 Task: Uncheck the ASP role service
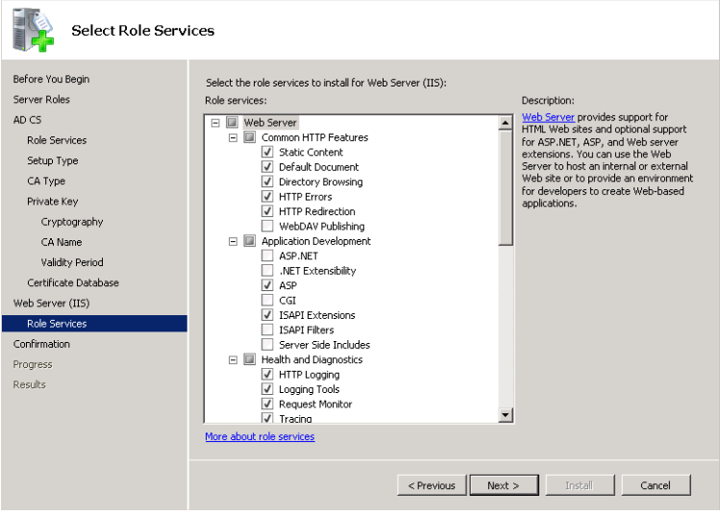tap(267, 285)
